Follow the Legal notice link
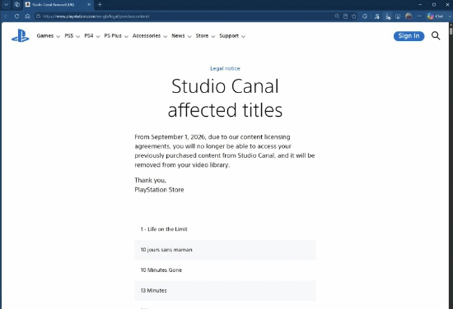This screenshot has width=453, height=309. coord(225,68)
